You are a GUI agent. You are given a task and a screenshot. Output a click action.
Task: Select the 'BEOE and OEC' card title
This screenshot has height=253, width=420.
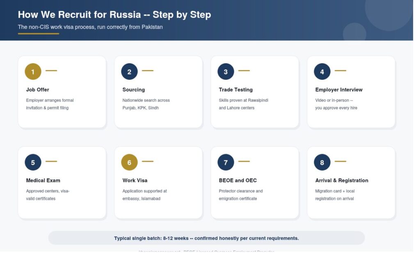point(238,180)
